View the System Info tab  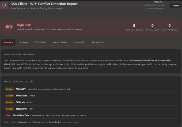point(79,42)
